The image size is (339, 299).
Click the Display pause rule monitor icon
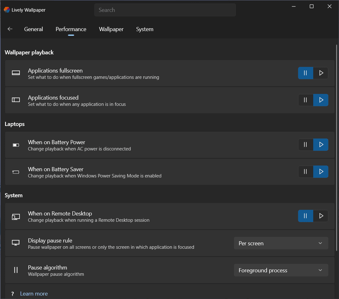tap(16, 243)
